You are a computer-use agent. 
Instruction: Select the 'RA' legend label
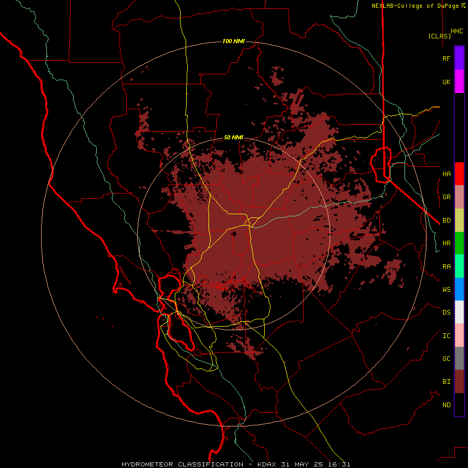(446, 266)
